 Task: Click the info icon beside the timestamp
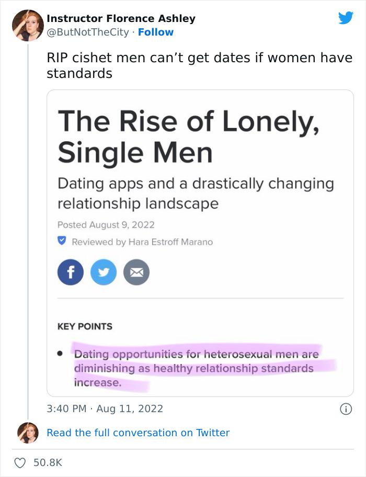pyautogui.click(x=347, y=409)
